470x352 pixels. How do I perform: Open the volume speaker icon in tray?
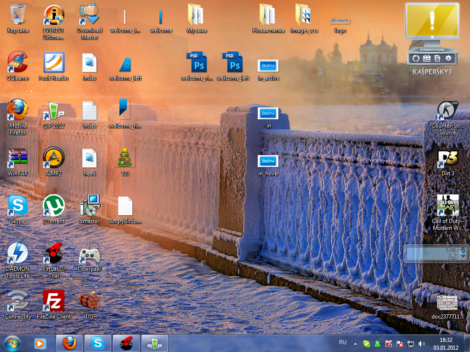[x=421, y=343]
